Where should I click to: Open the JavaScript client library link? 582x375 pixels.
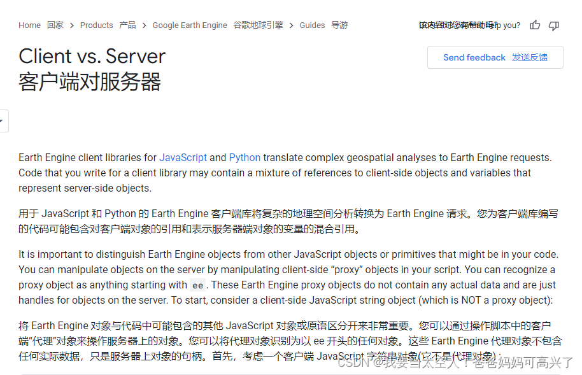click(183, 157)
